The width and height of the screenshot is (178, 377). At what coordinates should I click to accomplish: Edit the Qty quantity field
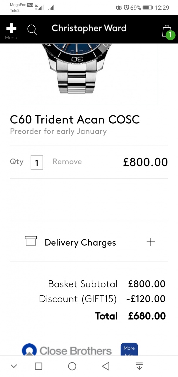[x=37, y=162]
